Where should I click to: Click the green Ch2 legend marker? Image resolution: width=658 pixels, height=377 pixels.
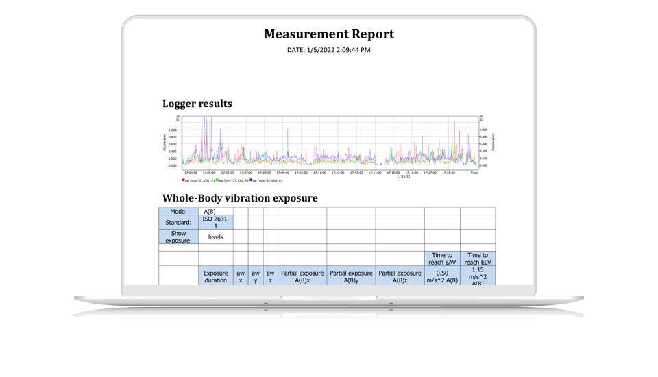(217, 180)
